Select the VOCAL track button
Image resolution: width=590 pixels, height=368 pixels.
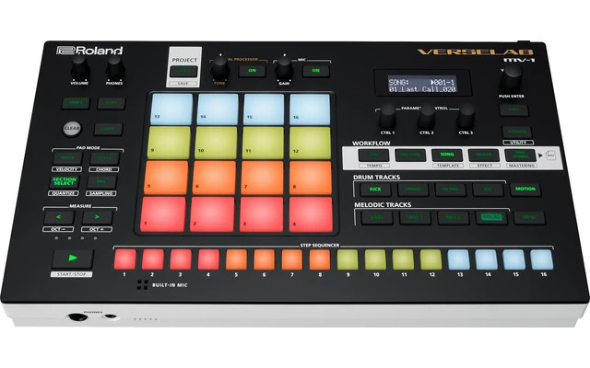click(x=491, y=217)
